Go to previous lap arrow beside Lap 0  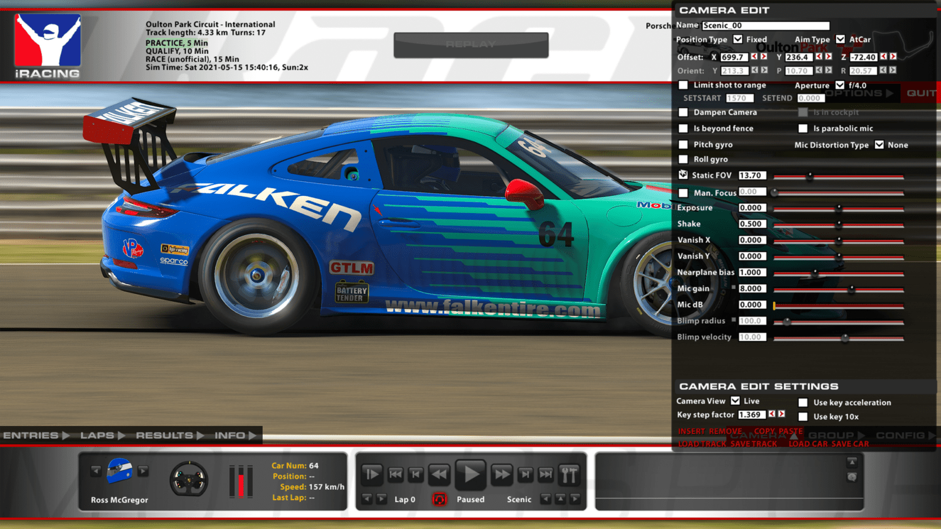click(367, 499)
